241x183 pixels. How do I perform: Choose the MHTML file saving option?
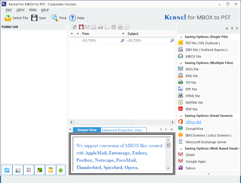coord(194,103)
